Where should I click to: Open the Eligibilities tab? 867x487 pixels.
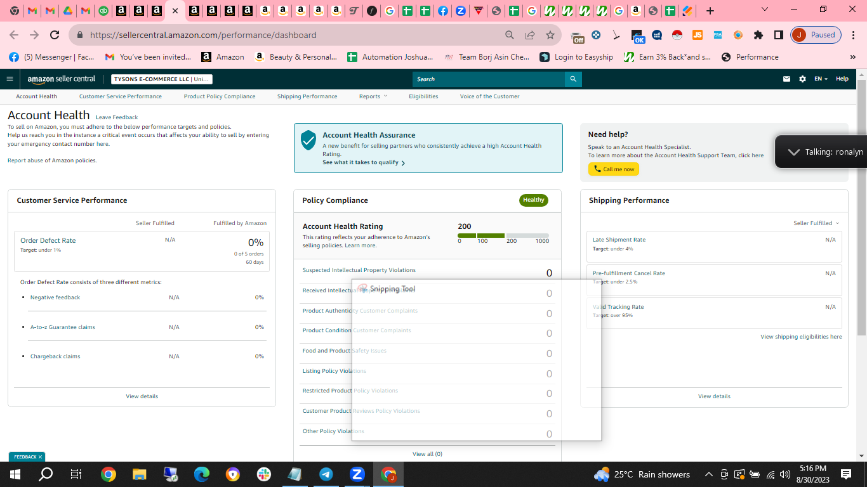[x=423, y=96]
